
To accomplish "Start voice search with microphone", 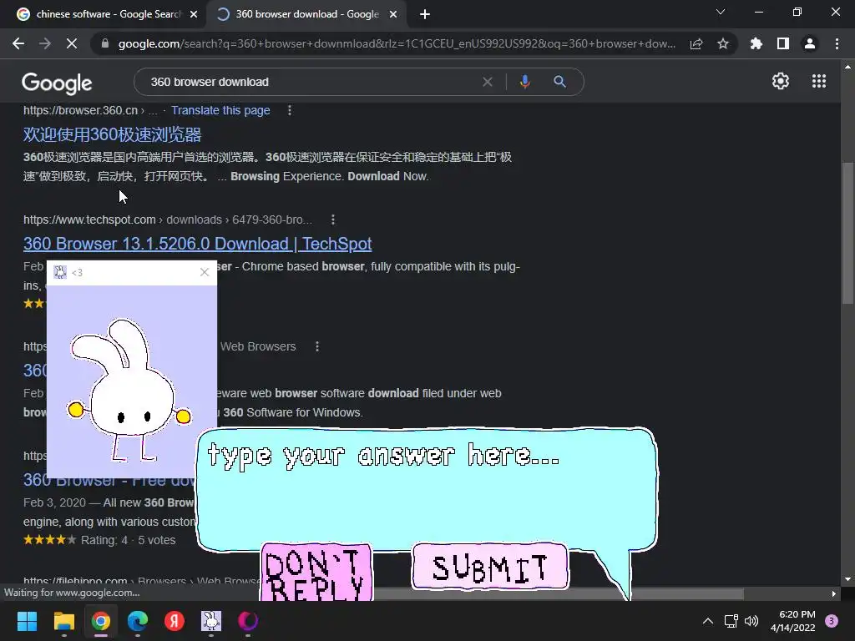I will click(524, 82).
